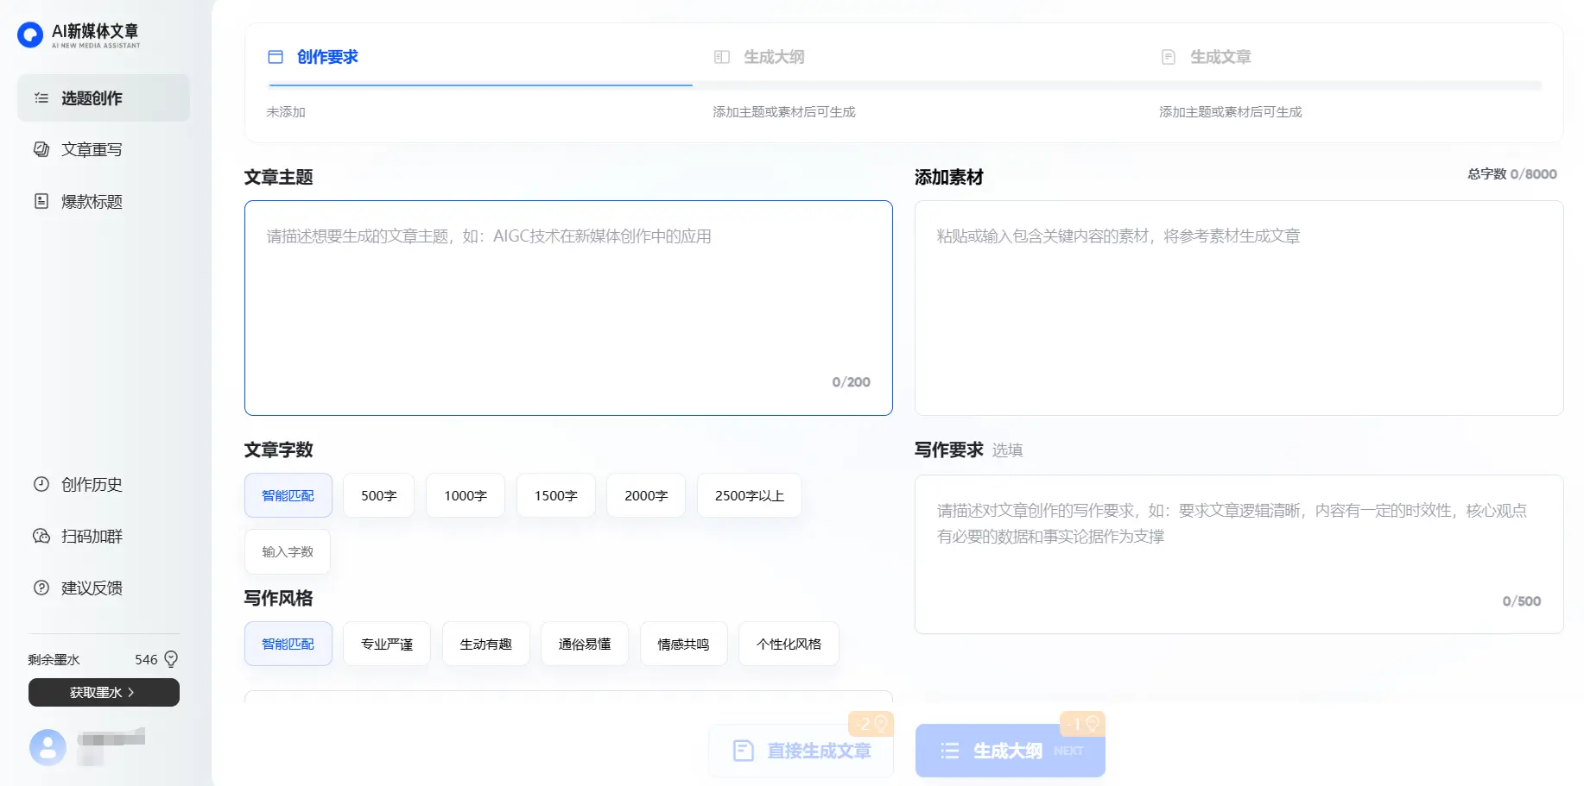Open 创作历史 via its clock icon
The height and width of the screenshot is (786, 1584).
click(x=41, y=484)
